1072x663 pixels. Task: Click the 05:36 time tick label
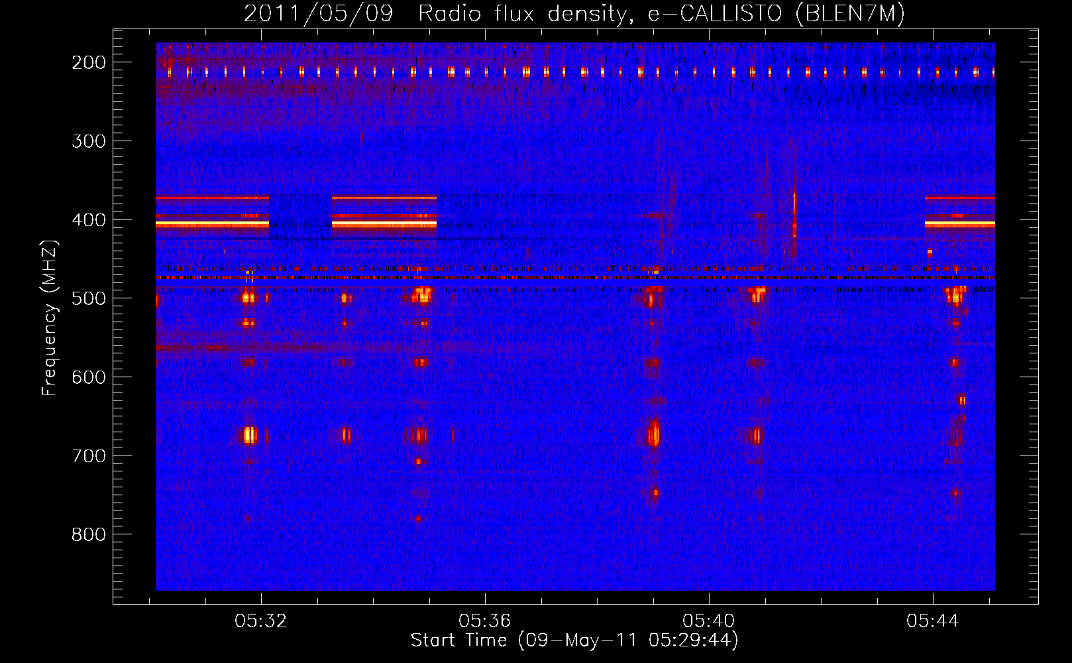[485, 621]
